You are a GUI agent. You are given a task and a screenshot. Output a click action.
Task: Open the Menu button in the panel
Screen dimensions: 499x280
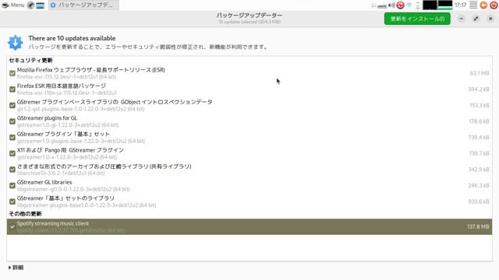12,5
